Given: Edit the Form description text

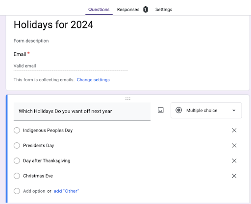Looking at the screenshot, I should [31, 41].
